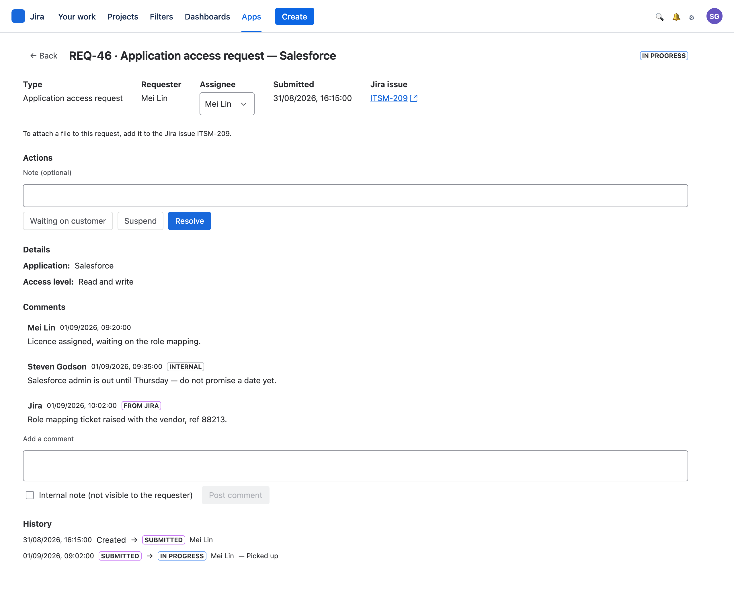Image resolution: width=734 pixels, height=603 pixels.
Task: Click the Type value "Application access request"
Action: (x=73, y=98)
